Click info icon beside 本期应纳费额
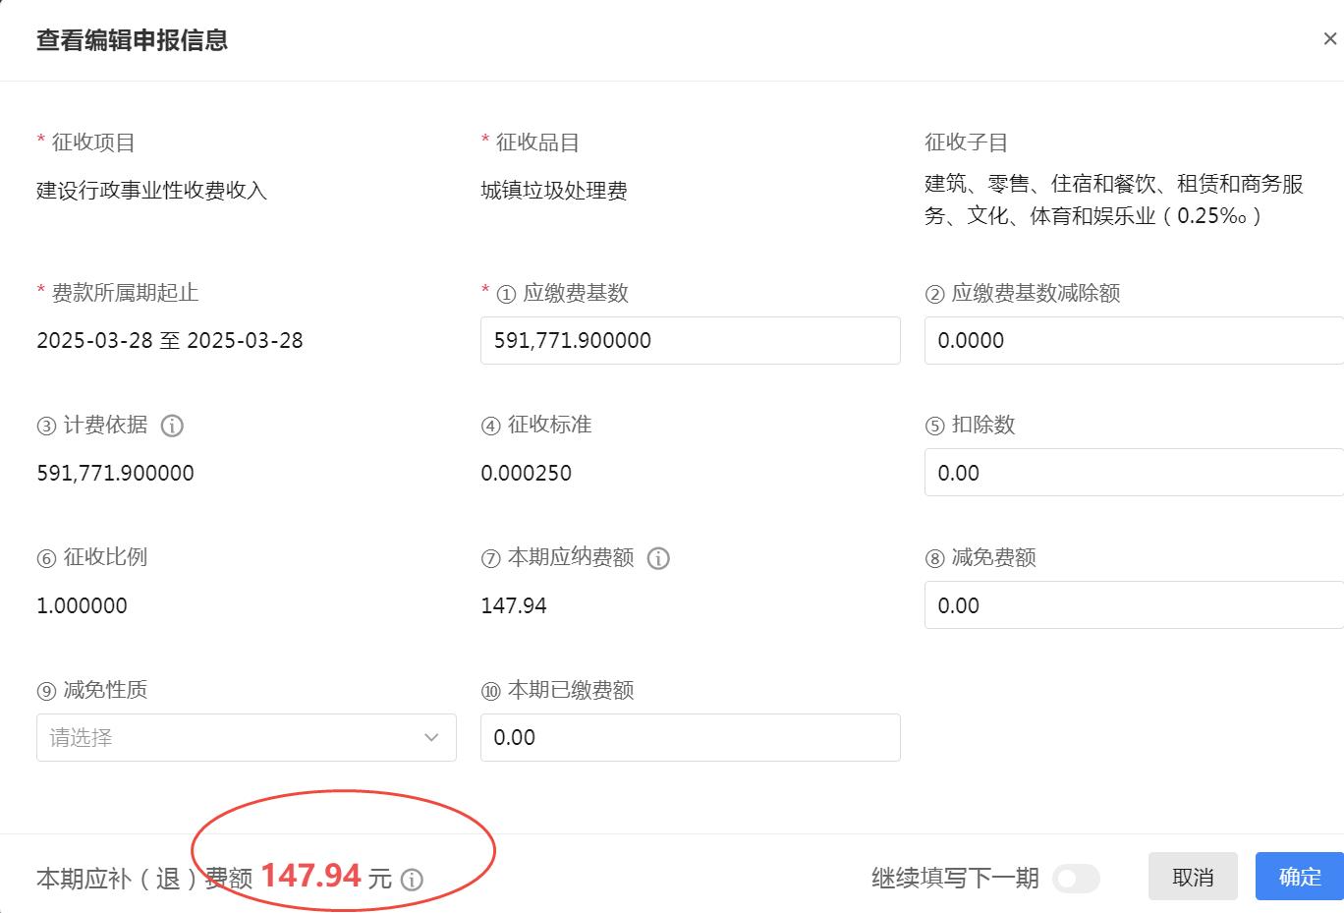Screen dimensions: 1344x913 (658, 558)
